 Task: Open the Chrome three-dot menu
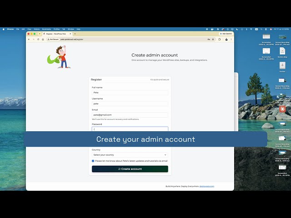coord(231,40)
